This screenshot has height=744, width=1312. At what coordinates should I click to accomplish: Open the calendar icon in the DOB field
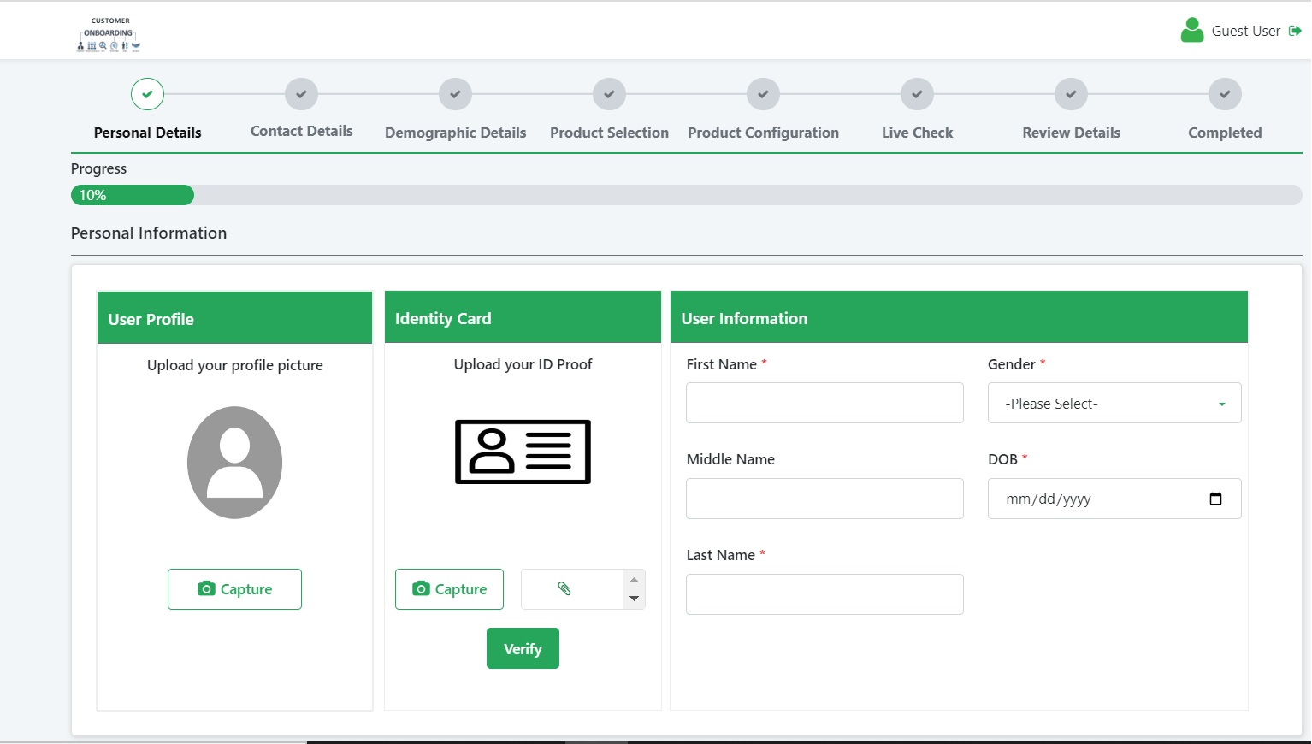(1216, 498)
